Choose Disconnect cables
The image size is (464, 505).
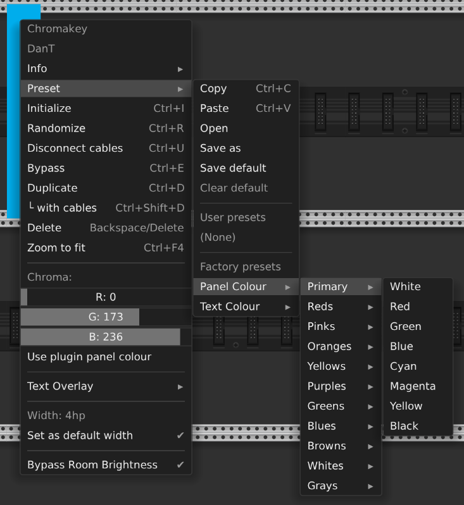pyautogui.click(x=105, y=149)
